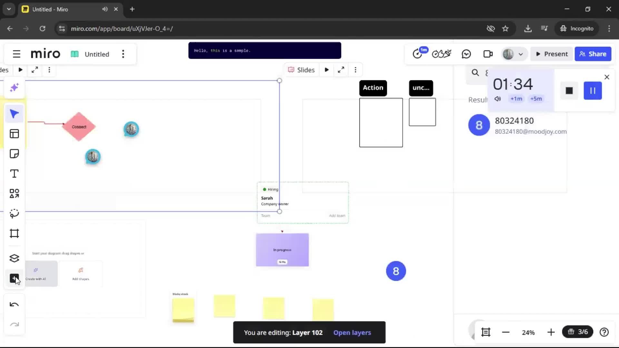The width and height of the screenshot is (619, 348).
Task: Click the search magnifier icon
Action: [475, 73]
